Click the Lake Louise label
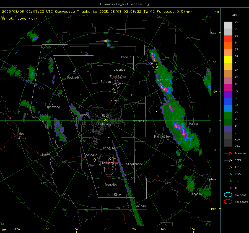The height and width of the screenshot is (233, 249). click(21, 136)
